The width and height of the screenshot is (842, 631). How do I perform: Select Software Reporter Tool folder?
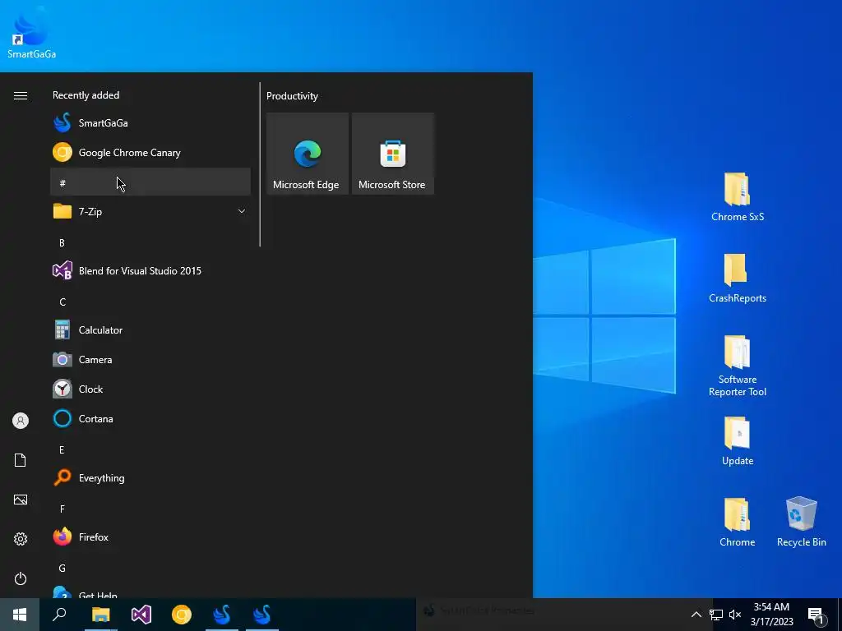tap(738, 366)
